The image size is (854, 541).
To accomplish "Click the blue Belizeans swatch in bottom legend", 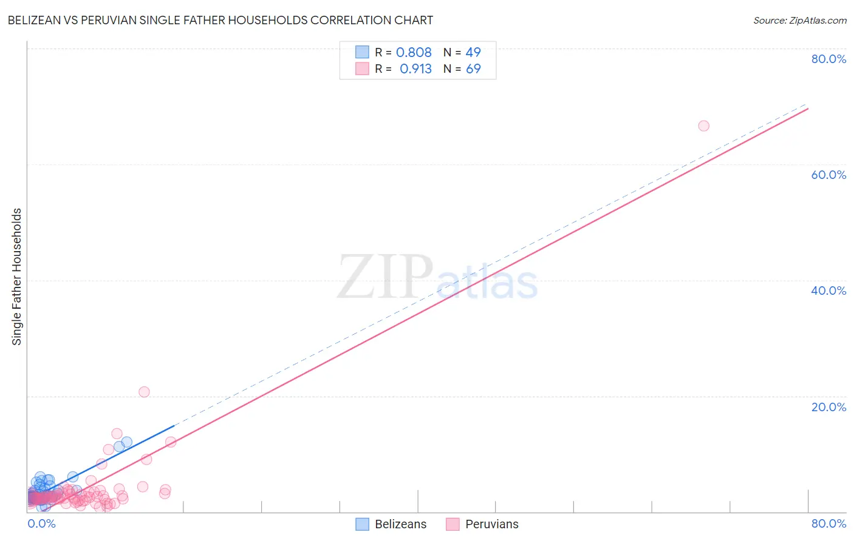I will 362,524.
